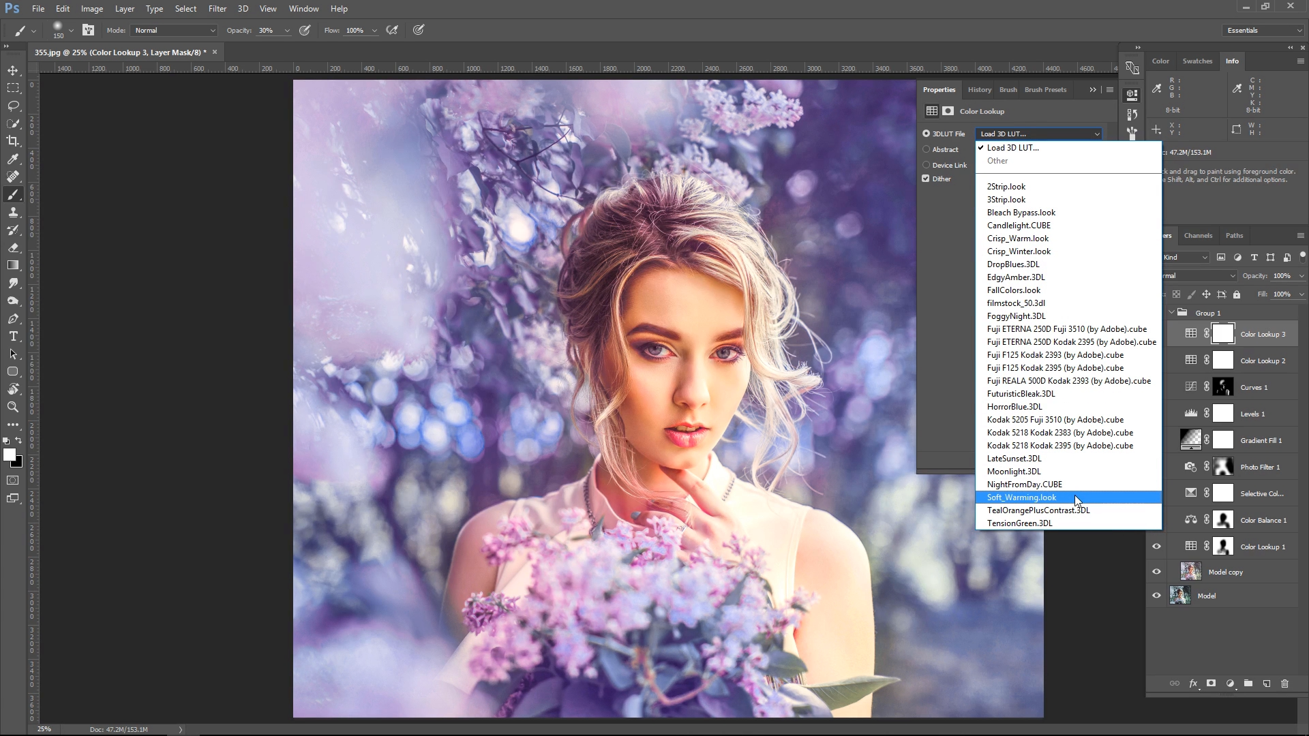Screen dimensions: 1309x736
Task: Enable airbrush-style build-up icon
Action: (392, 30)
